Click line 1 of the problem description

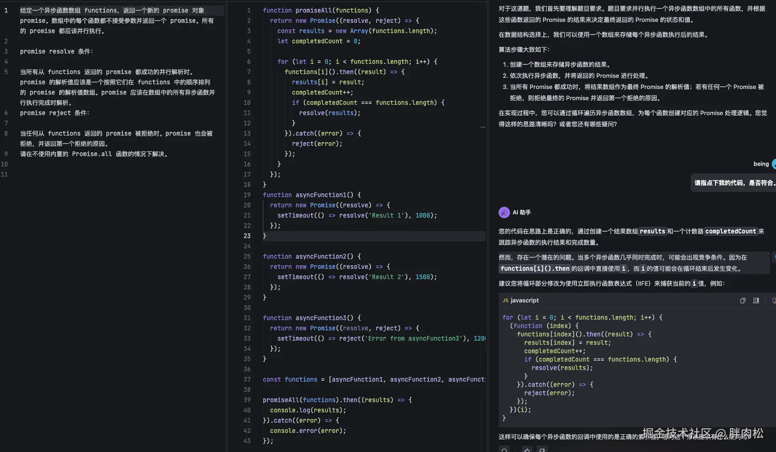pyautogui.click(x=112, y=10)
